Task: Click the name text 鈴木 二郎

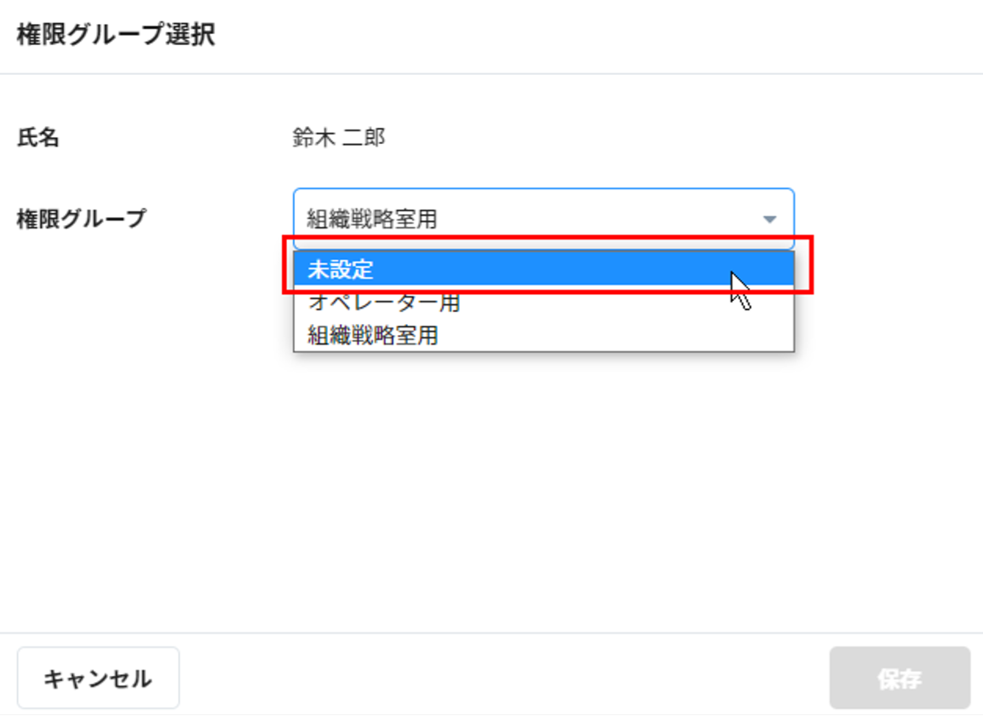Action: [339, 138]
